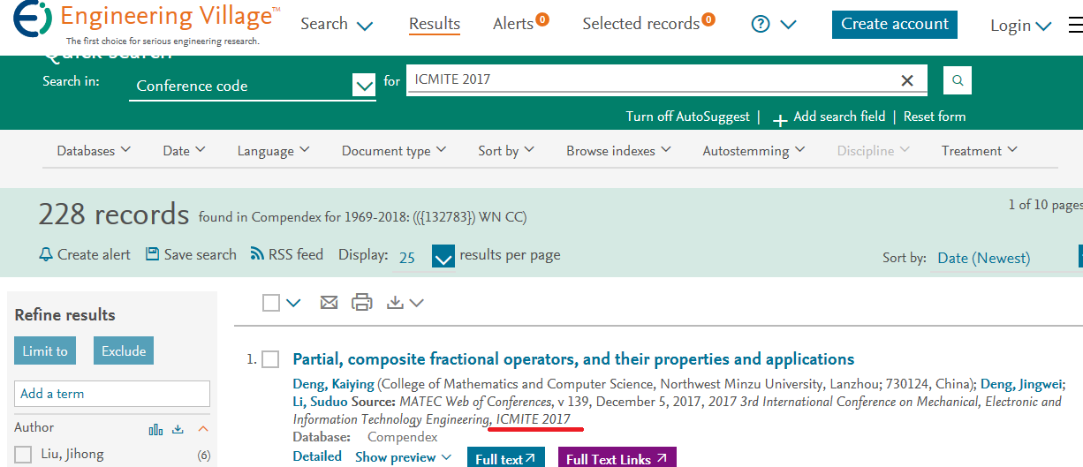
Task: Click the download records icon
Action: click(x=396, y=302)
